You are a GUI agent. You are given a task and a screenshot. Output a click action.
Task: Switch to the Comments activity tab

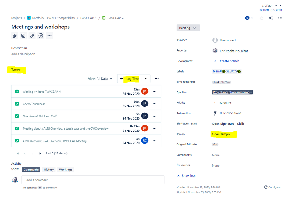[31, 170]
